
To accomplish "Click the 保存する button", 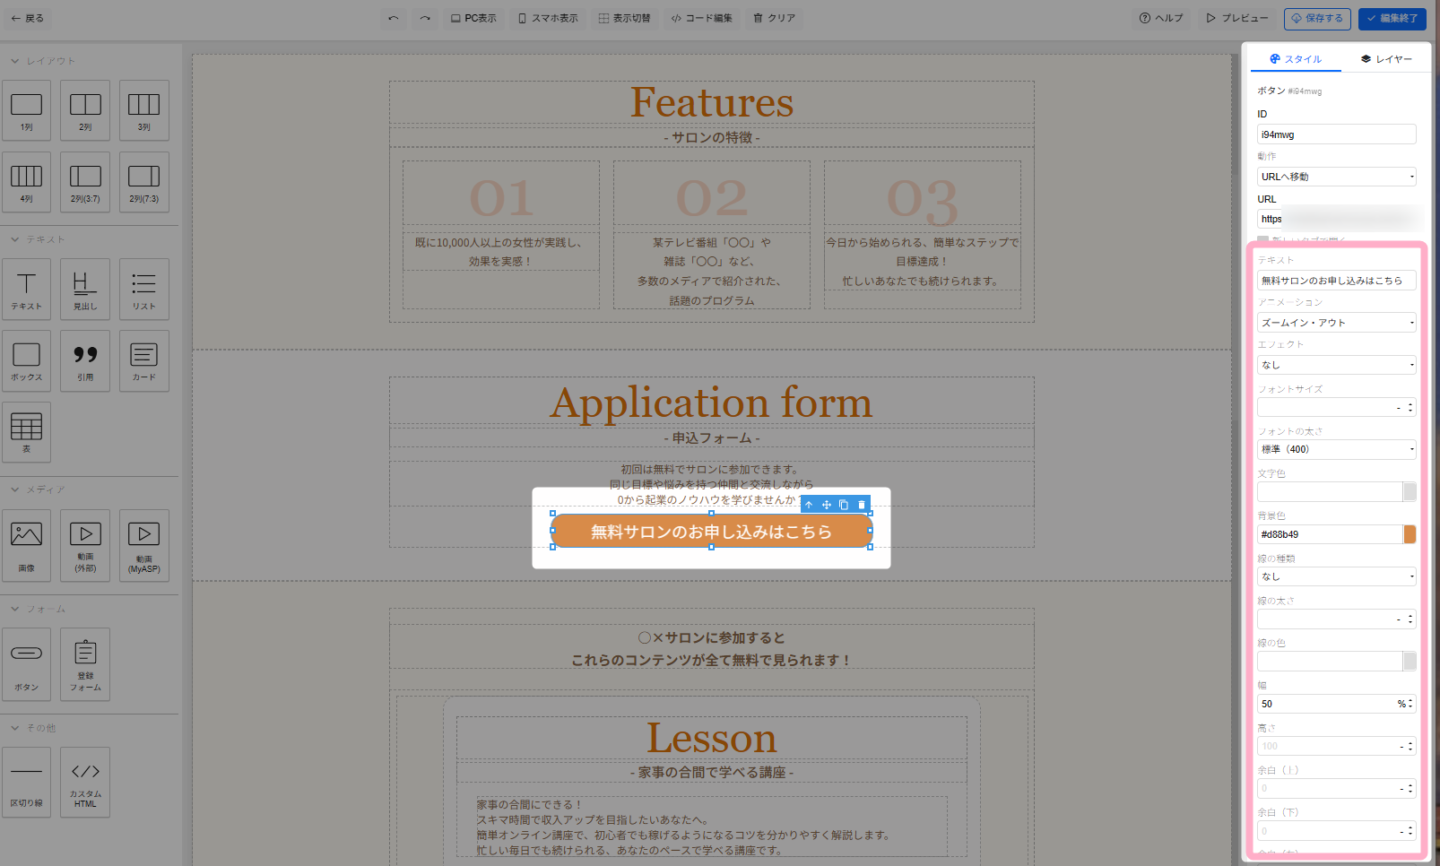I will (1316, 18).
